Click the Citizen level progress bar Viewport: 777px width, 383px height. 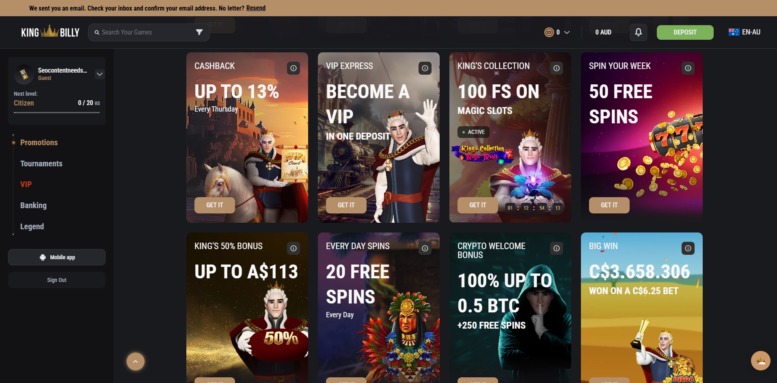(57, 112)
